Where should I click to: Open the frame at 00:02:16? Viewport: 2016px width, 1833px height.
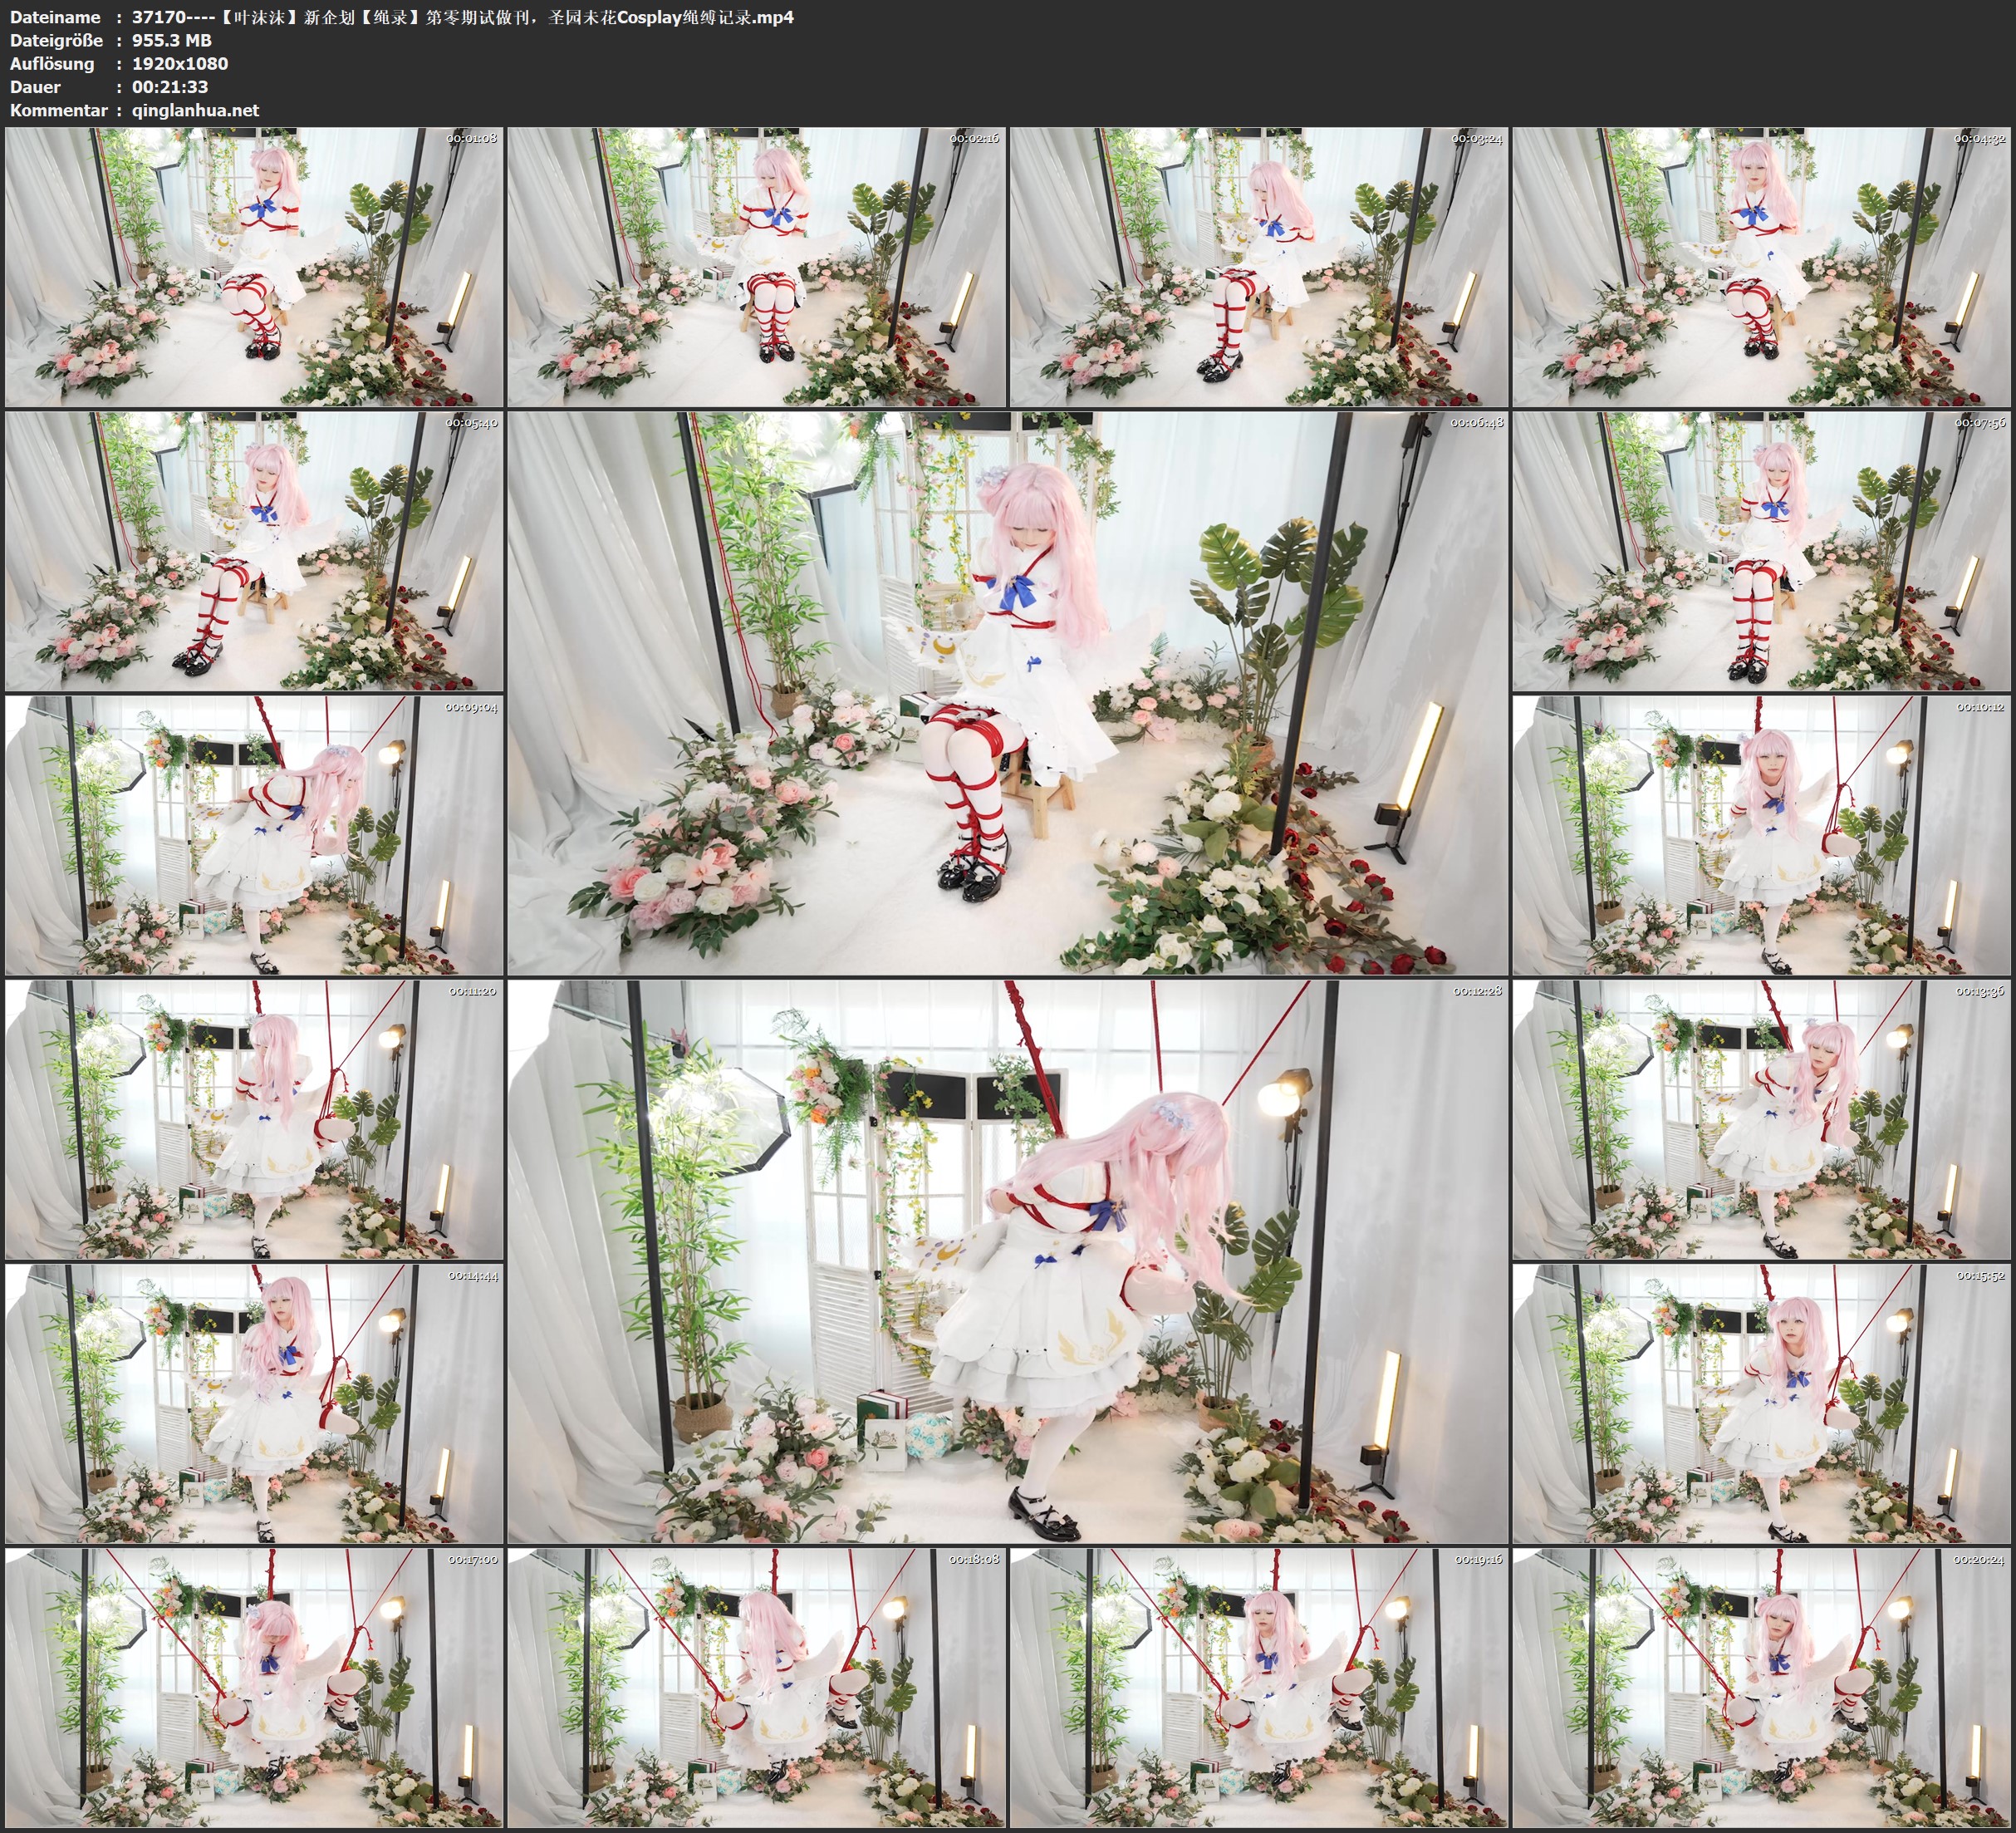coord(756,266)
